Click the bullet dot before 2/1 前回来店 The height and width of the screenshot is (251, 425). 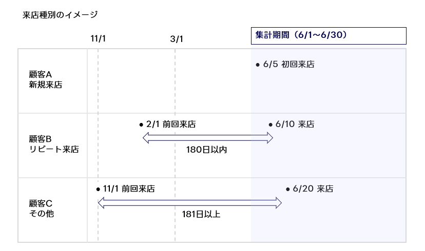pyautogui.click(x=141, y=124)
